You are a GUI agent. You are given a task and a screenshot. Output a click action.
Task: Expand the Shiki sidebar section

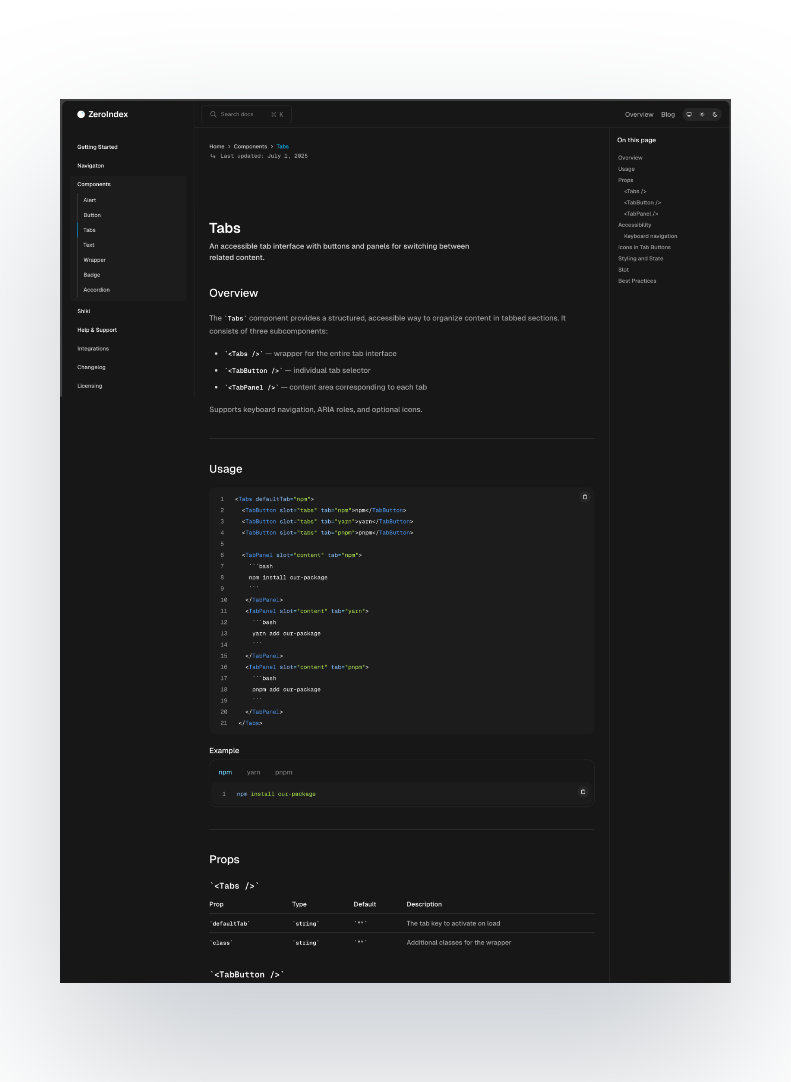coord(84,311)
